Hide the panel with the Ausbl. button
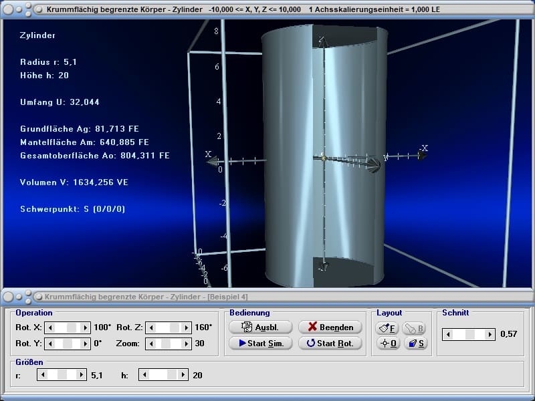 tap(260, 327)
